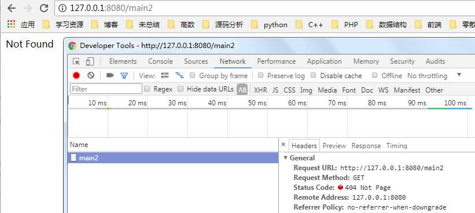Open the Performance tab
Viewport: 475px width, 213px height.
coord(277,61)
